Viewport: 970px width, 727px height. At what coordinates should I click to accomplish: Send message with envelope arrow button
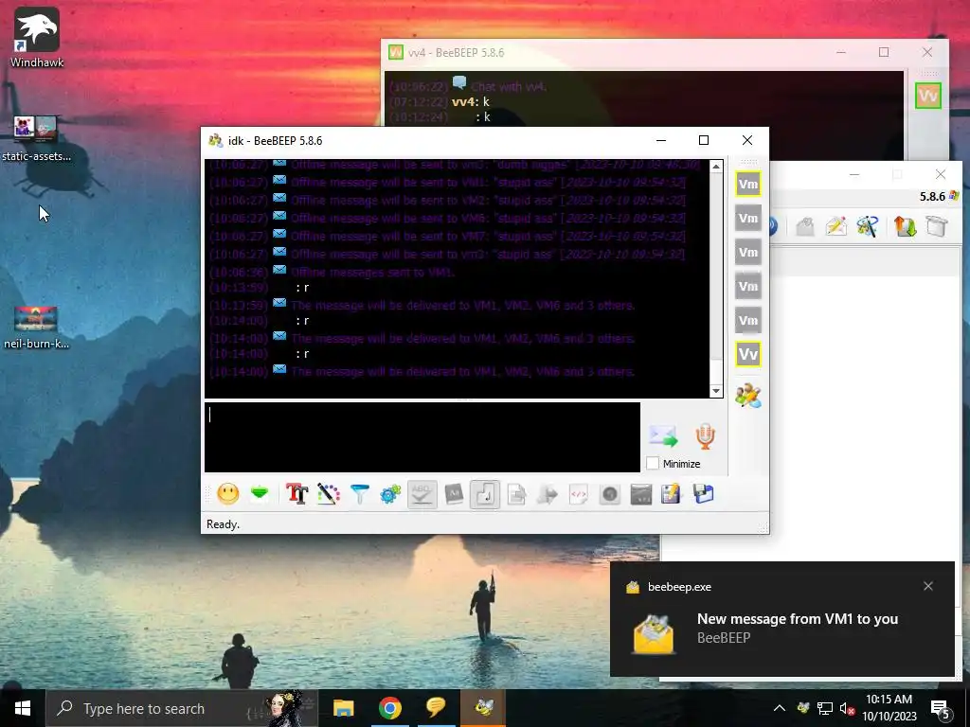point(663,435)
